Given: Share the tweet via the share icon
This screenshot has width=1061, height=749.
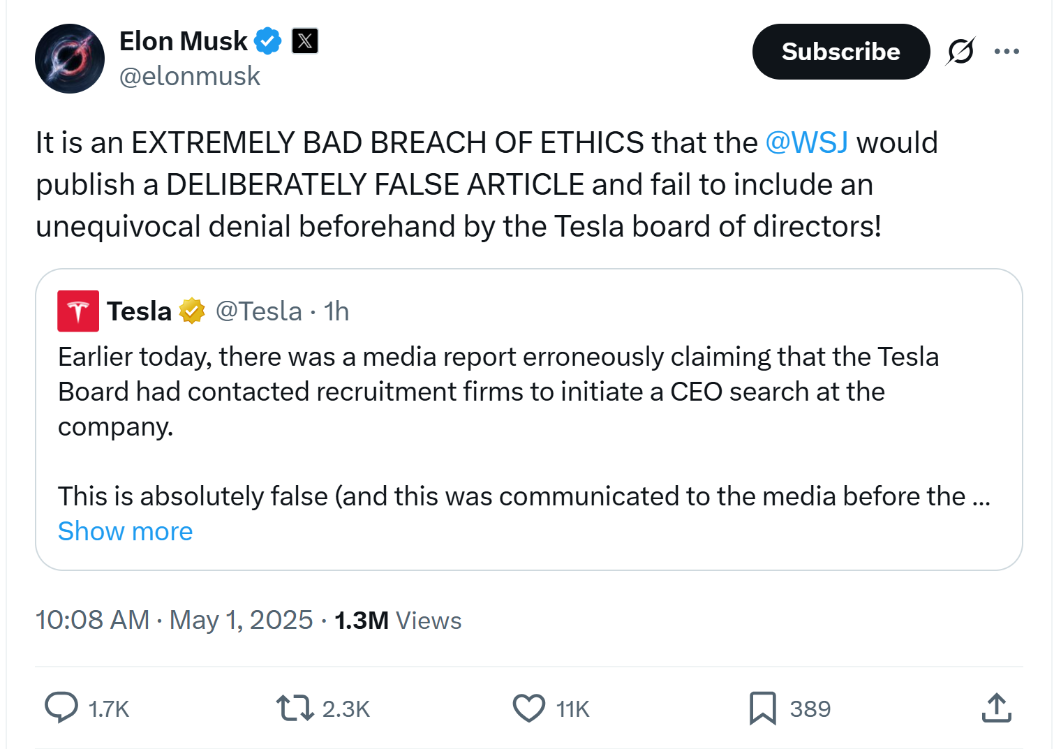Looking at the screenshot, I should click(997, 708).
